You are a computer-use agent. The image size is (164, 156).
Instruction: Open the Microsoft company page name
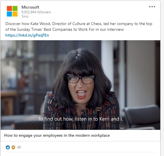tap(30, 7)
